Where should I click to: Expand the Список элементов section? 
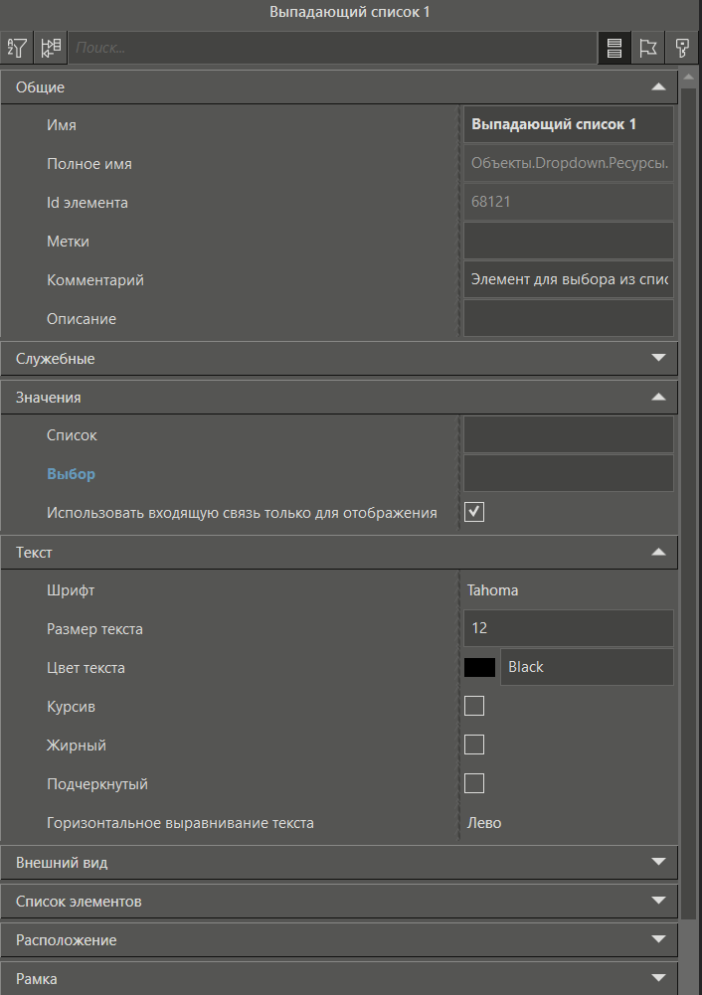[658, 901]
